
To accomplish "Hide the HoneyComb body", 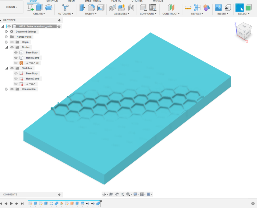I will (15, 58).
